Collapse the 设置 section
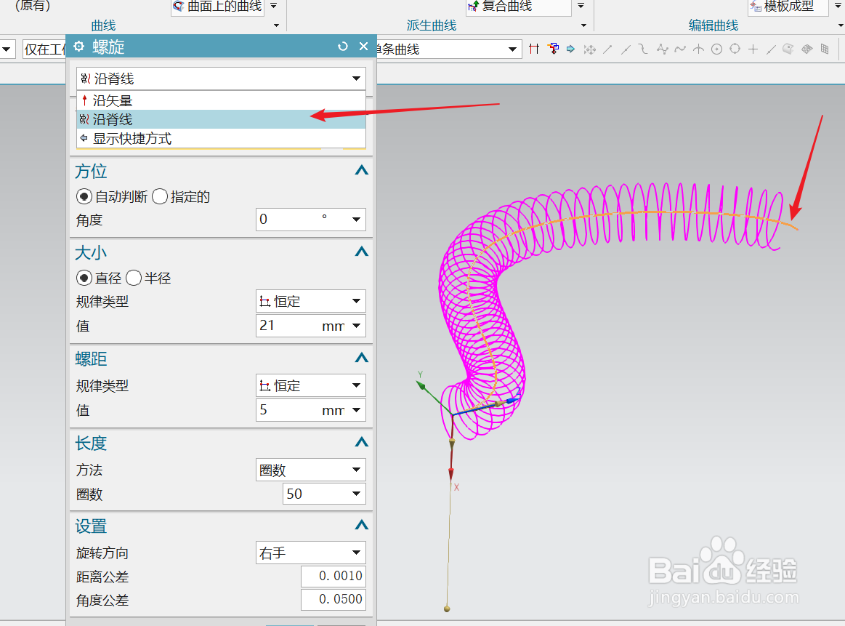845x626 pixels. click(x=362, y=525)
